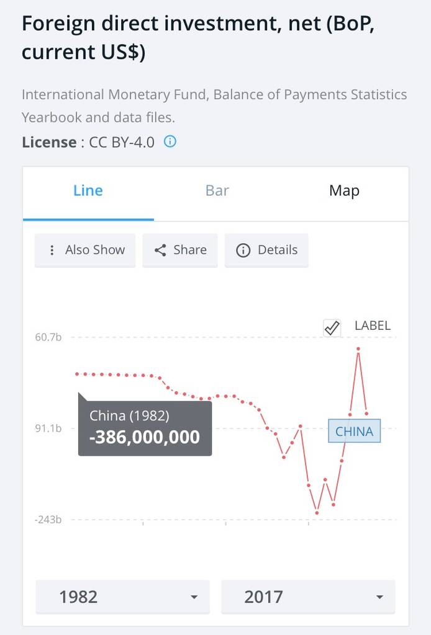
Task: Click the end year dropdown arrow
Action: pos(379,597)
